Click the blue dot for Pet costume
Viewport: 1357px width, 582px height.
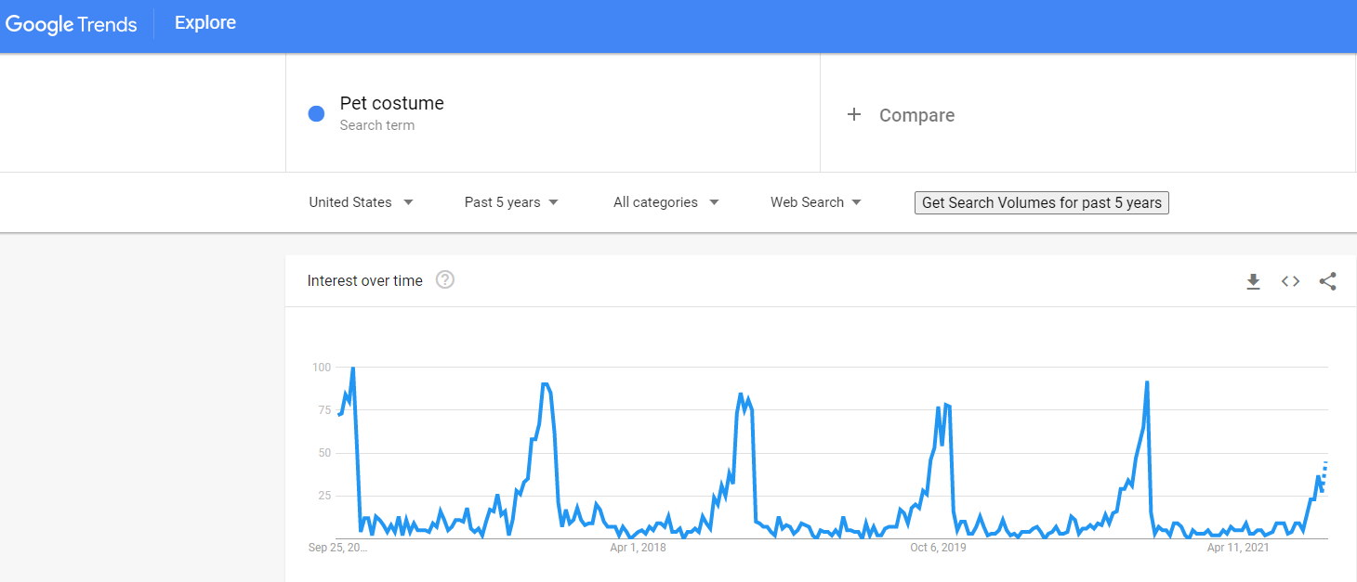click(316, 113)
